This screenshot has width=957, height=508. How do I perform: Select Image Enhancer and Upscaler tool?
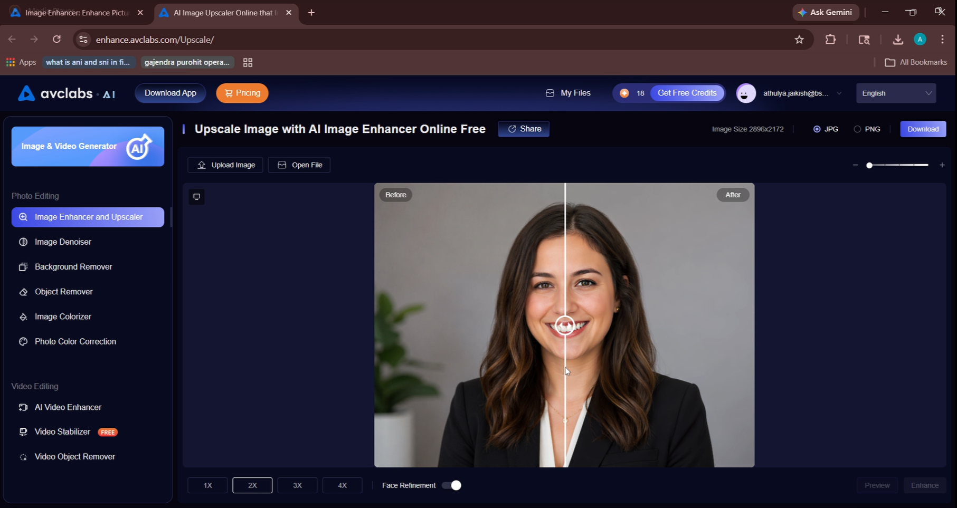point(88,217)
